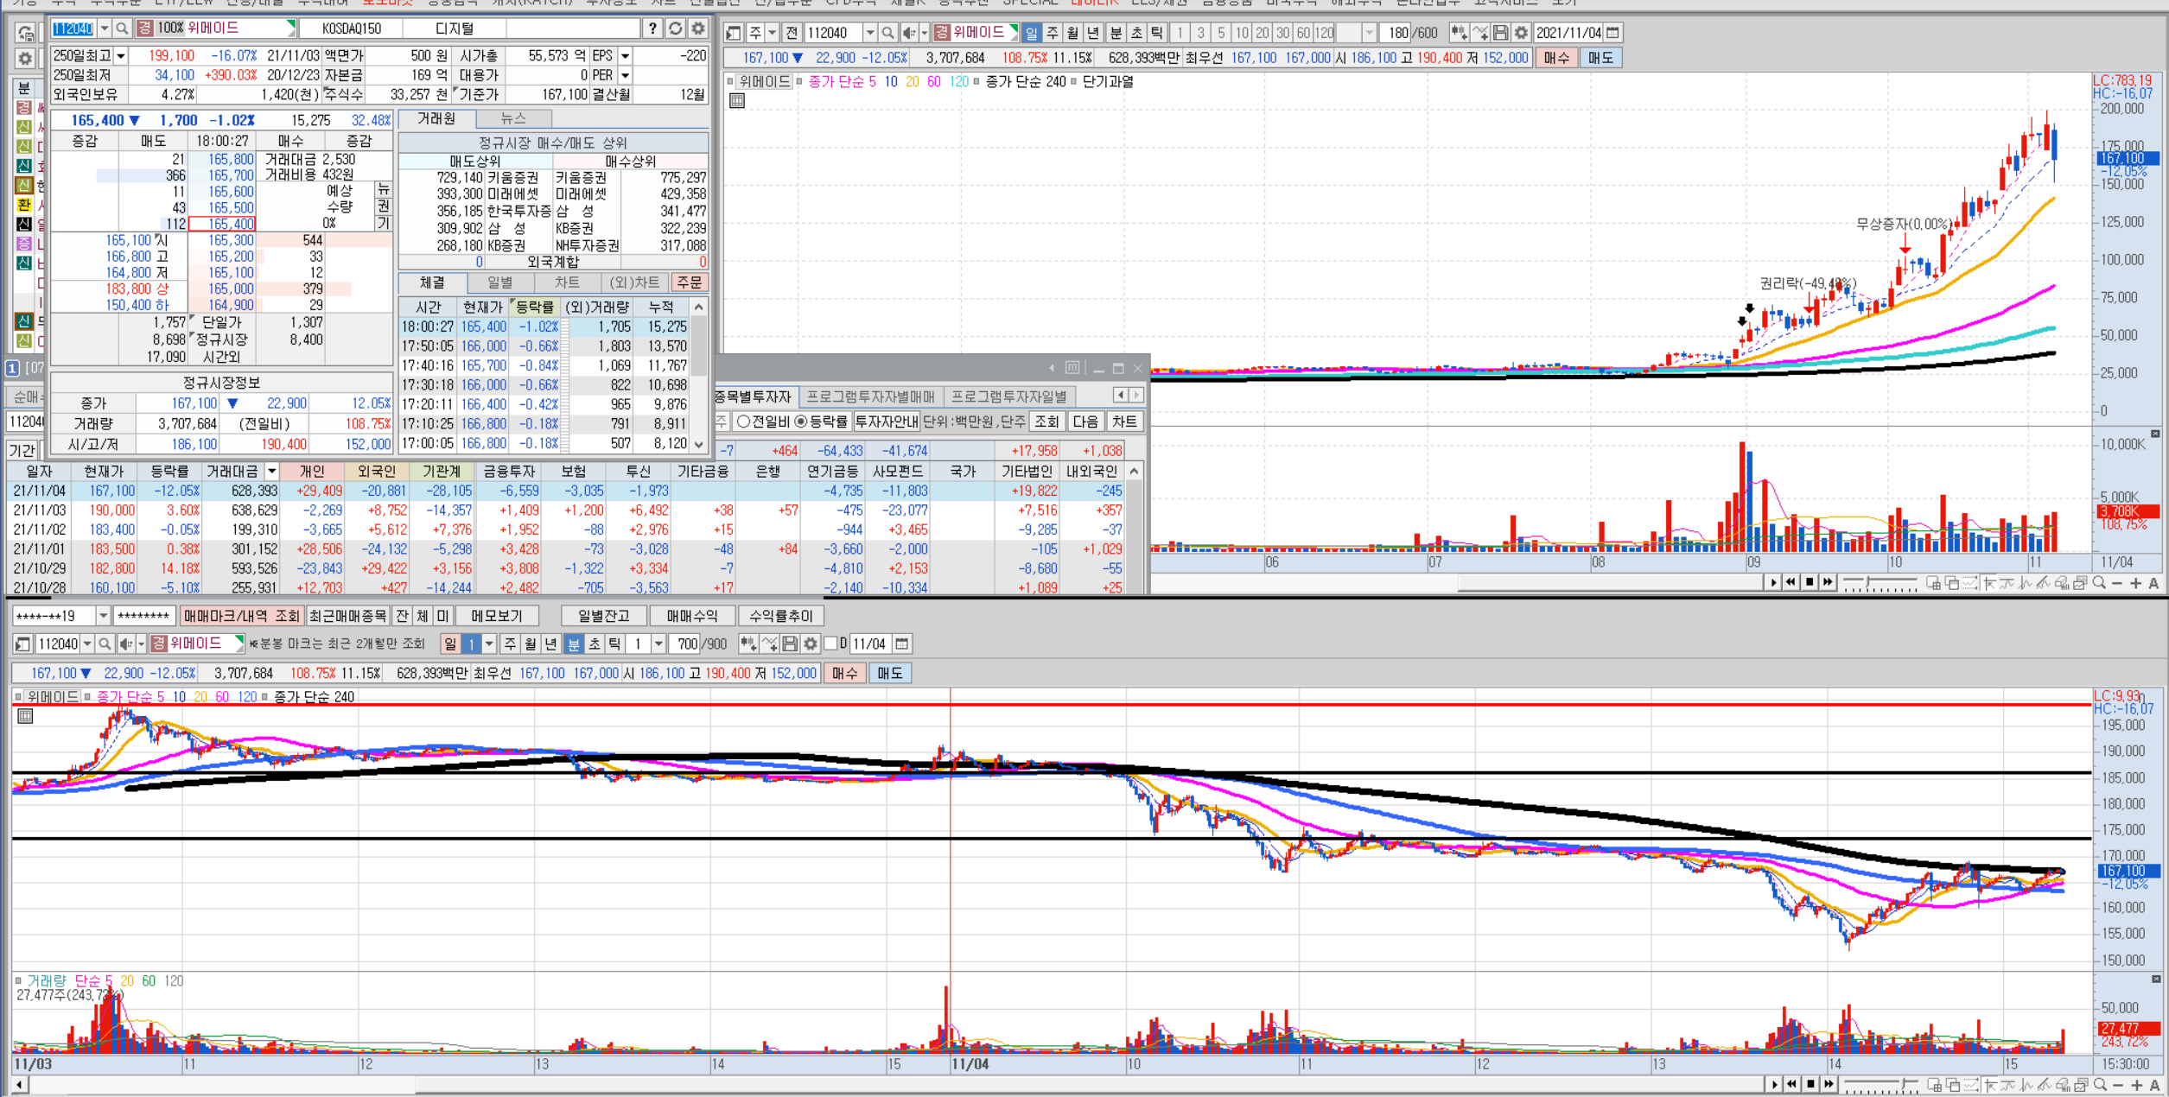Open the PER dropdown arrow

(625, 76)
